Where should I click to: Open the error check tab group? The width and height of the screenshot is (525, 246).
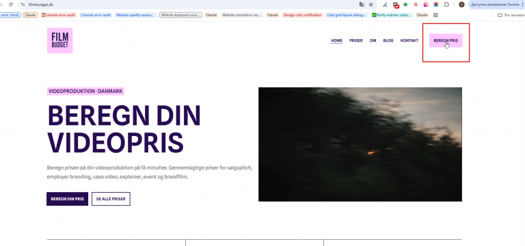10,15
